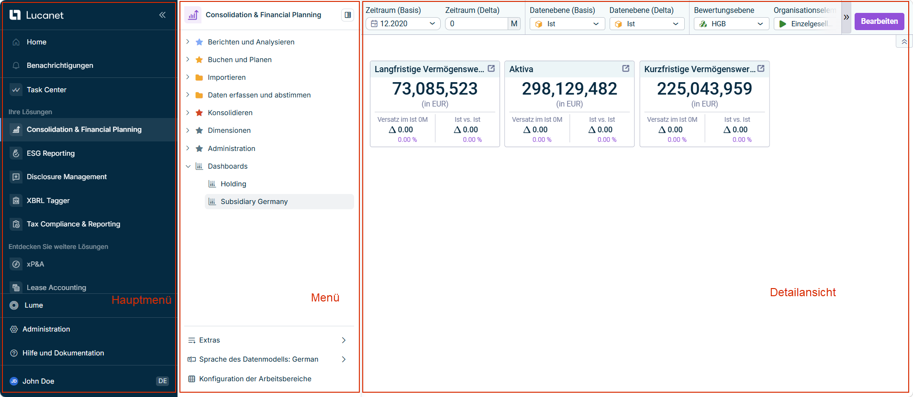
Task: Open the Datenebene (Delta) Ist dropdown
Action: (x=647, y=23)
